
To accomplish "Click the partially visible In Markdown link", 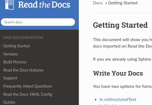I will [x=108, y=104].
